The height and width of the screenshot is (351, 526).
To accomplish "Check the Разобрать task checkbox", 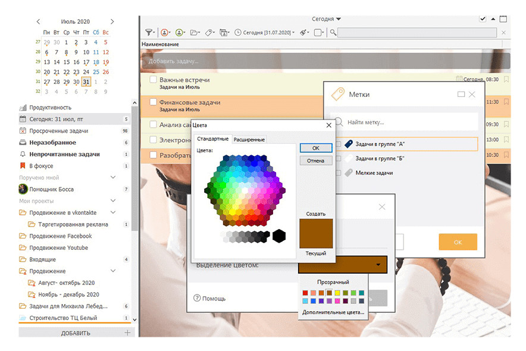I will tap(153, 155).
